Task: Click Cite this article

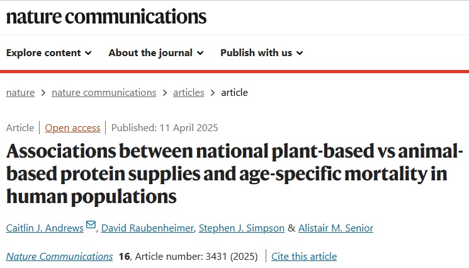Action: (x=304, y=257)
